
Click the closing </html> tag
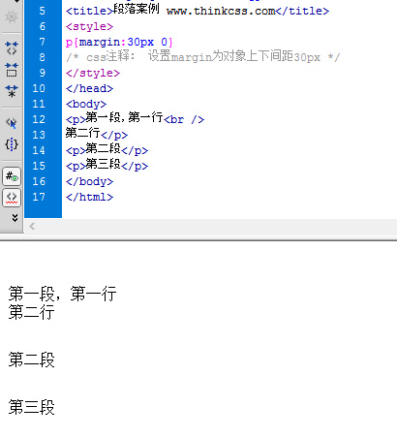tap(89, 197)
